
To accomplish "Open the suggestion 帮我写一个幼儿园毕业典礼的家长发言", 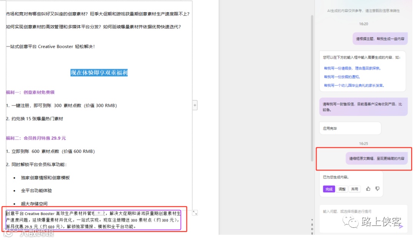I will click(x=354, y=85).
